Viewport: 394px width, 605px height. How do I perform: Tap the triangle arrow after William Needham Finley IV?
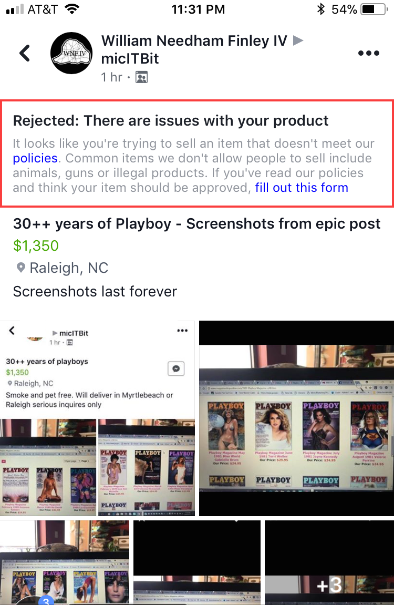tap(298, 40)
